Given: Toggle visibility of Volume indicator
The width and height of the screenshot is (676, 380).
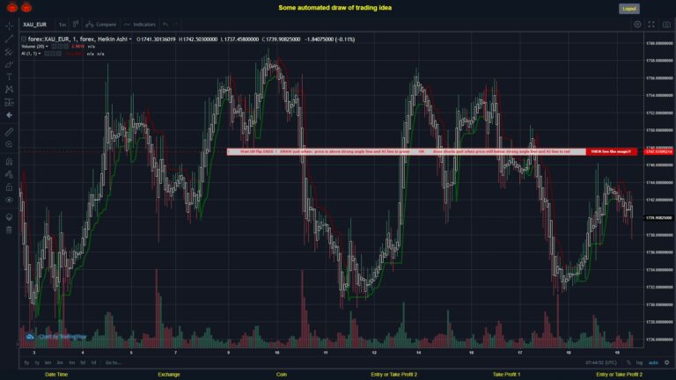Looking at the screenshot, I should pyautogui.click(x=55, y=47).
